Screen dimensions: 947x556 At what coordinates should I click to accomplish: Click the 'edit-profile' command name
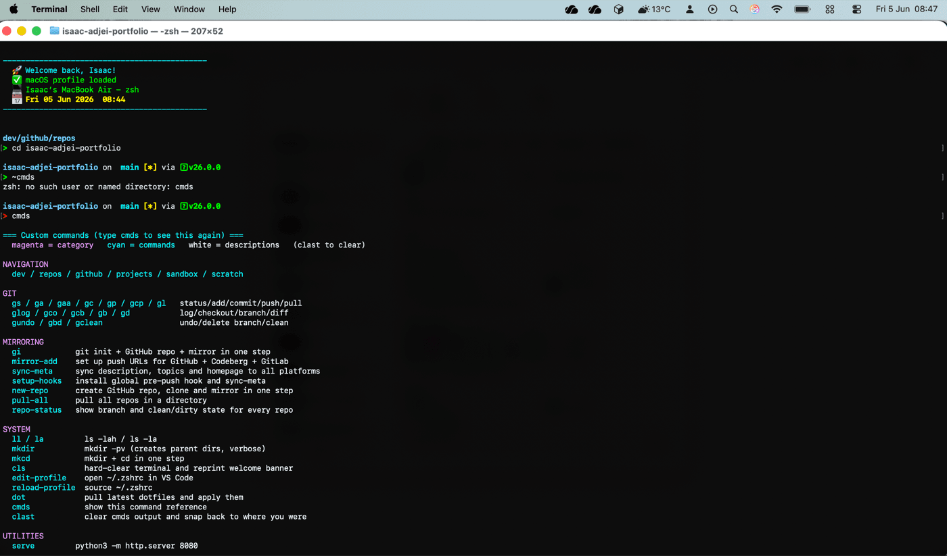pos(39,478)
